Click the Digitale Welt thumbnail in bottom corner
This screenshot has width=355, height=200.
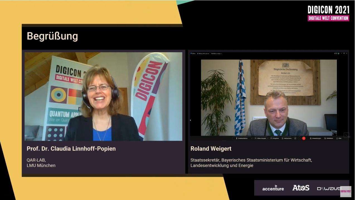coord(346,191)
